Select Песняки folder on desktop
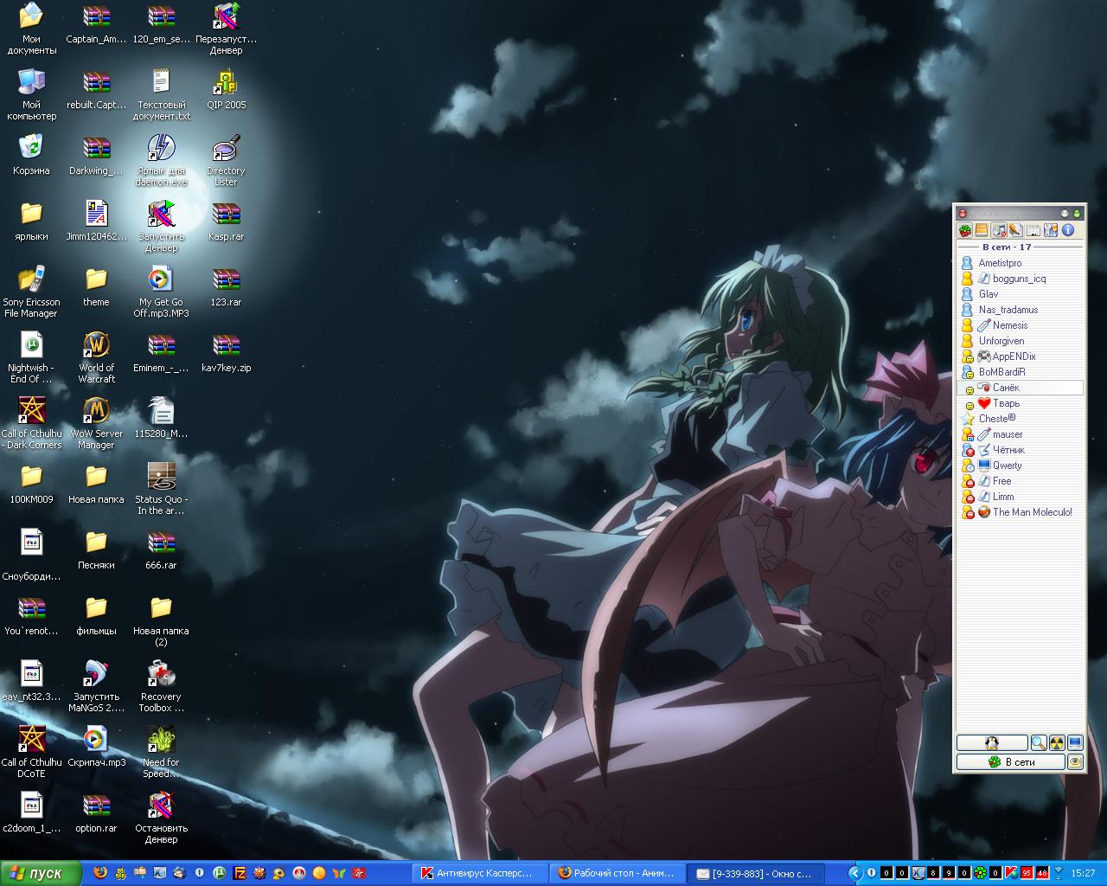The width and height of the screenshot is (1107, 886). pos(96,549)
